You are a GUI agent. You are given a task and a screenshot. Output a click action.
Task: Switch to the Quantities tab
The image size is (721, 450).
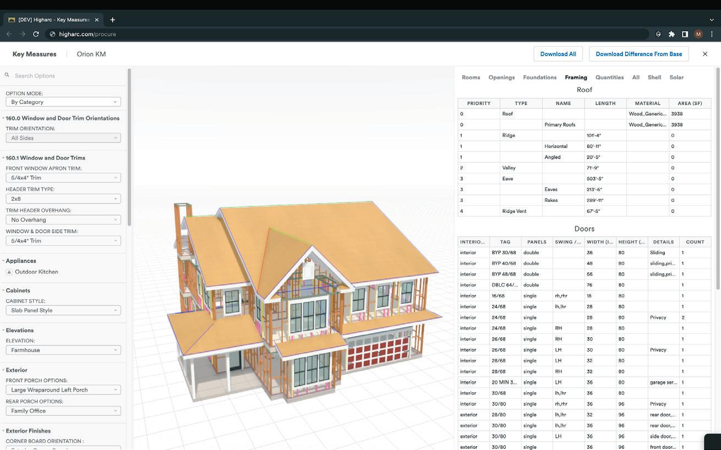609,78
